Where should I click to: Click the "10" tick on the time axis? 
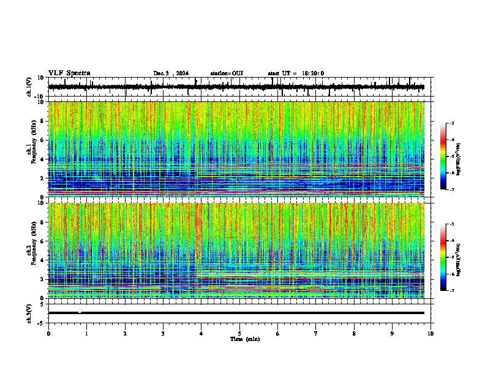pyautogui.click(x=430, y=334)
